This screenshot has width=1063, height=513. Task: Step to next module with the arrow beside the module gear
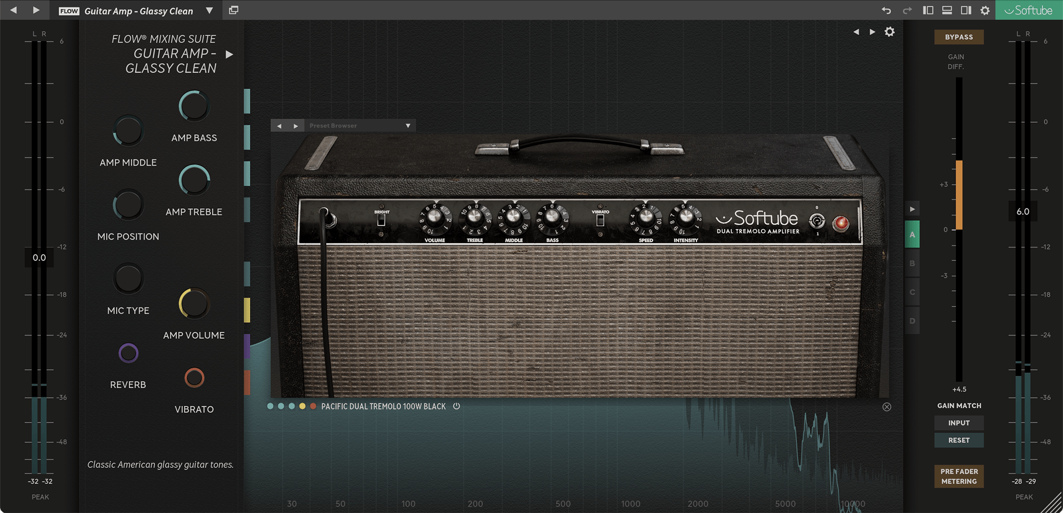click(x=873, y=32)
